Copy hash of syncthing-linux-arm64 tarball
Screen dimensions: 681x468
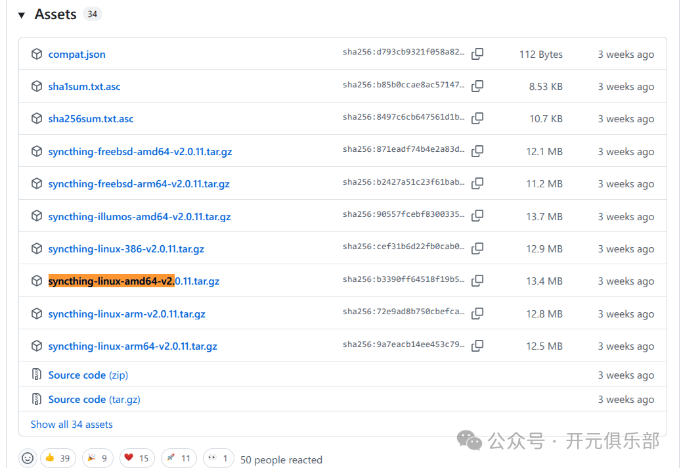coord(477,346)
